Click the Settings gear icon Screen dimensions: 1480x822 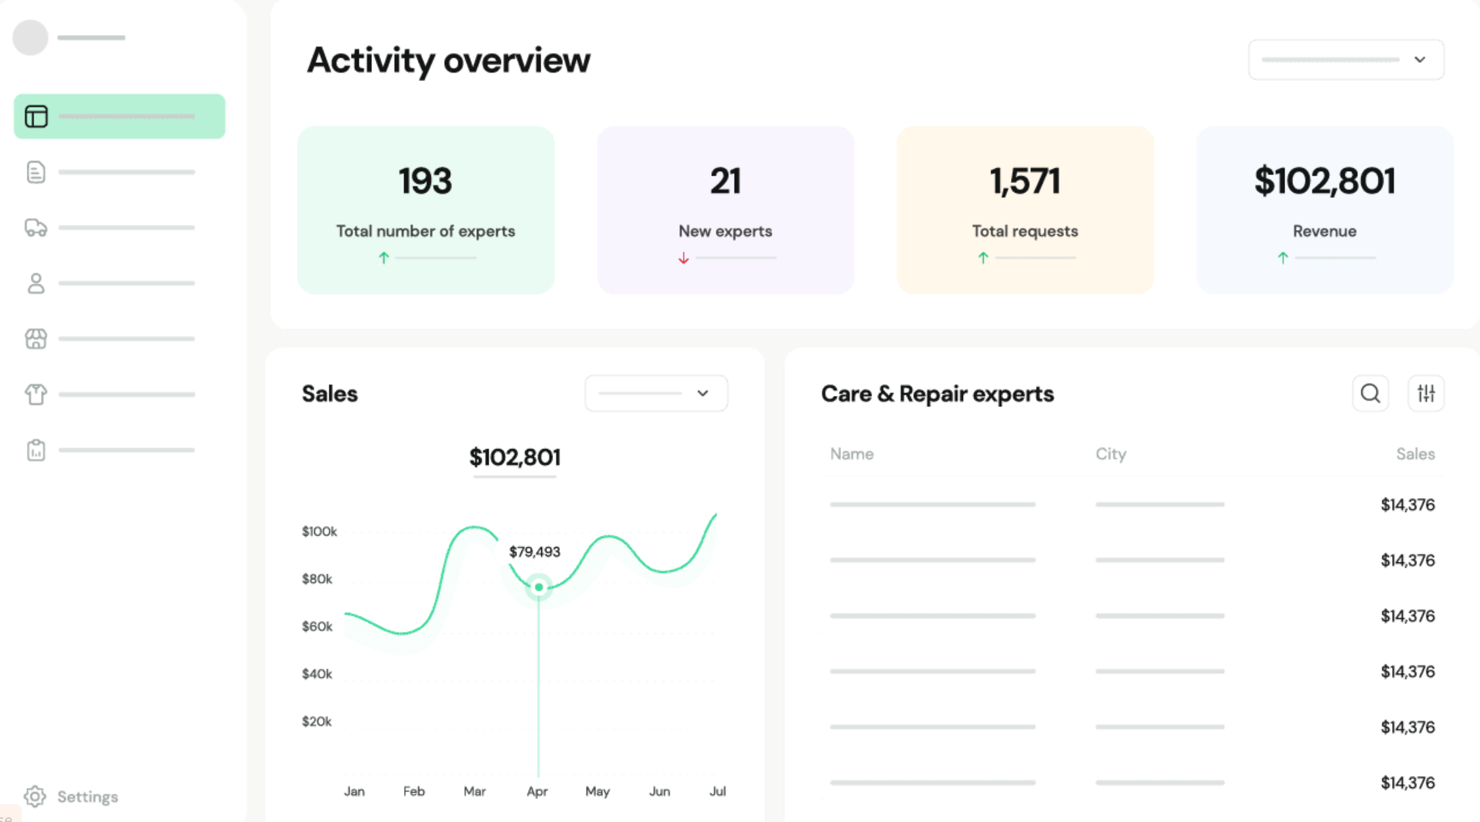(x=35, y=796)
